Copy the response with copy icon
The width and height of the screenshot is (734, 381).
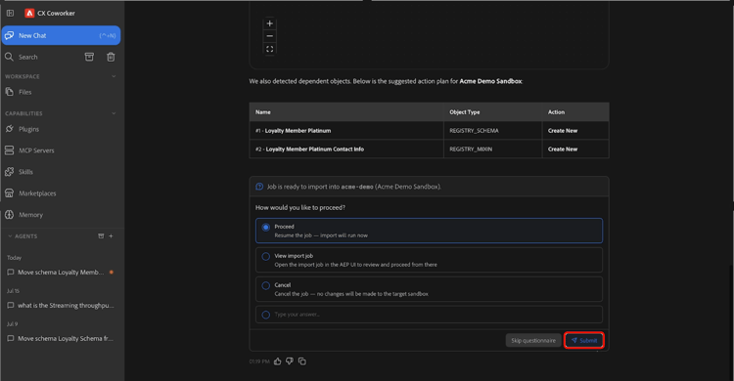click(x=302, y=361)
